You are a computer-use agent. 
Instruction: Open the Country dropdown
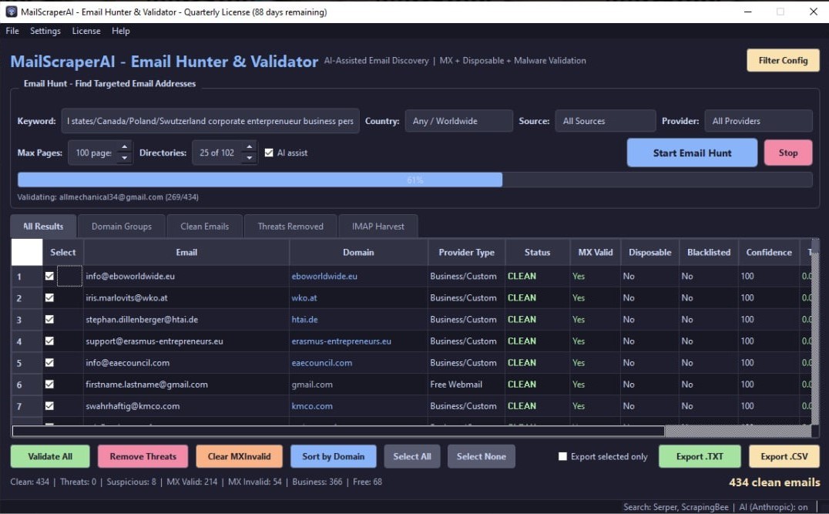459,121
